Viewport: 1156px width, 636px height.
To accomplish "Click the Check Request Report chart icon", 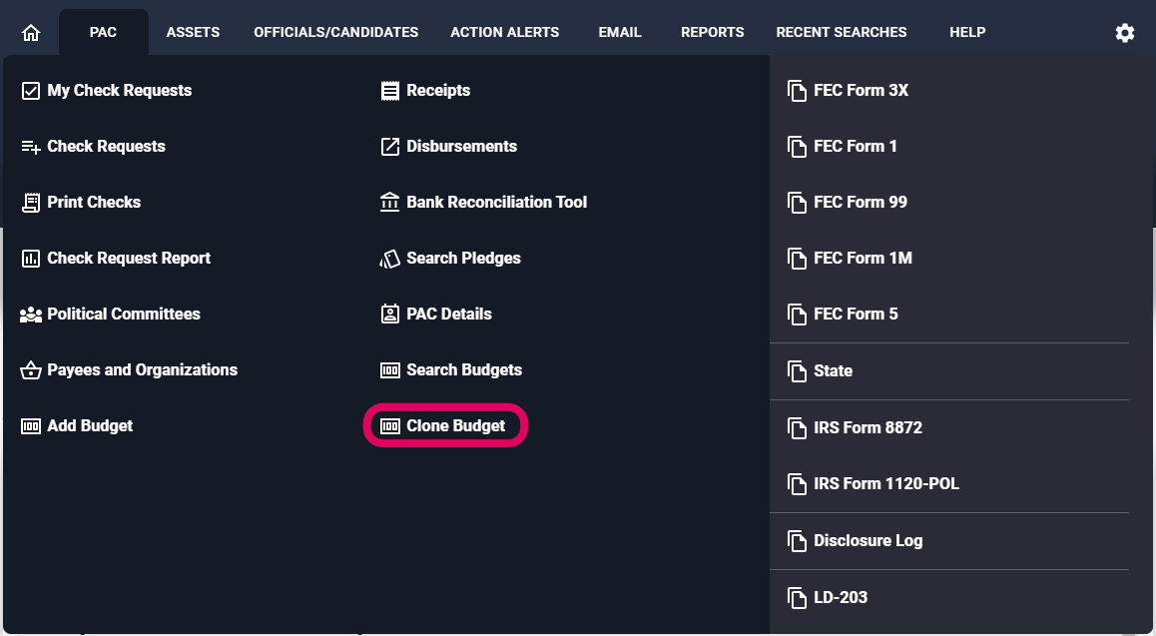I will (30, 259).
